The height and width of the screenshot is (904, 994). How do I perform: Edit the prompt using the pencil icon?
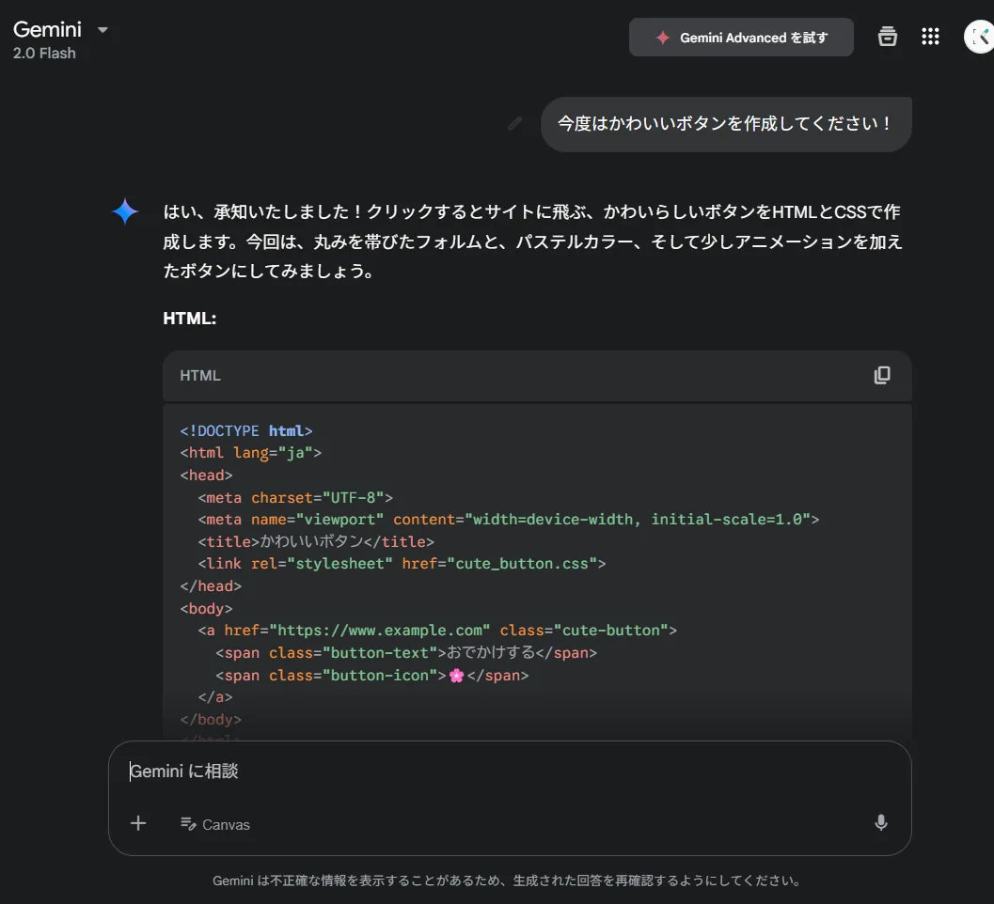[514, 123]
